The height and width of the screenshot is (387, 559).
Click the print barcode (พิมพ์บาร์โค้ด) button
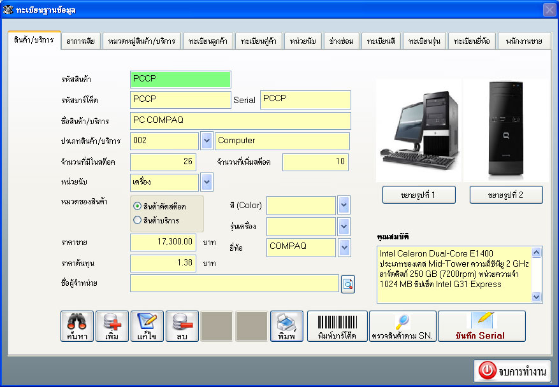[x=337, y=327]
